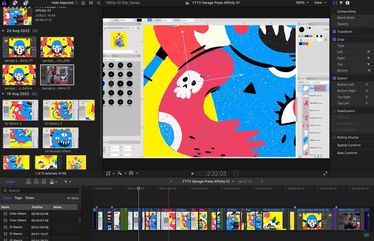
Task: Open the View options dropdown
Action: (320, 2)
